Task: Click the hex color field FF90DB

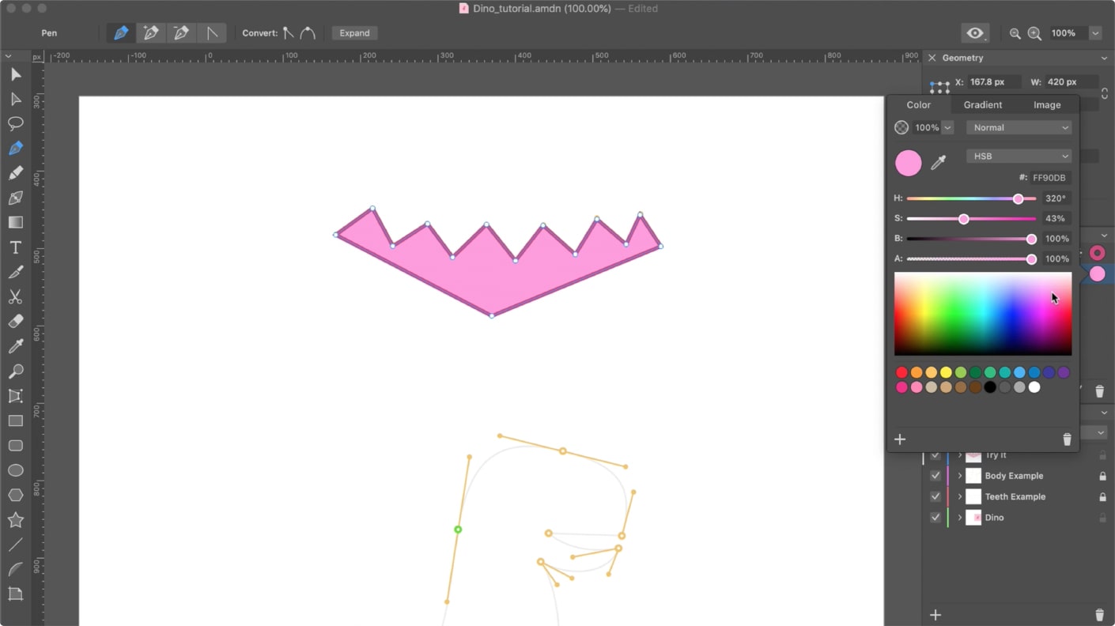Action: tap(1050, 178)
